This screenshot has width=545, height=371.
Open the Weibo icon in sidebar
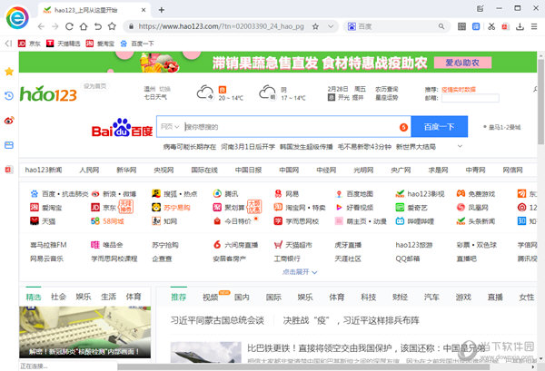tap(9, 120)
